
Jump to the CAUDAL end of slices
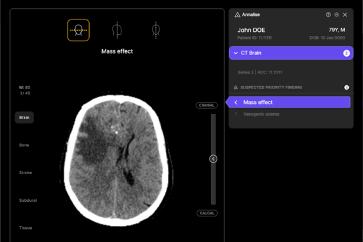(x=207, y=213)
